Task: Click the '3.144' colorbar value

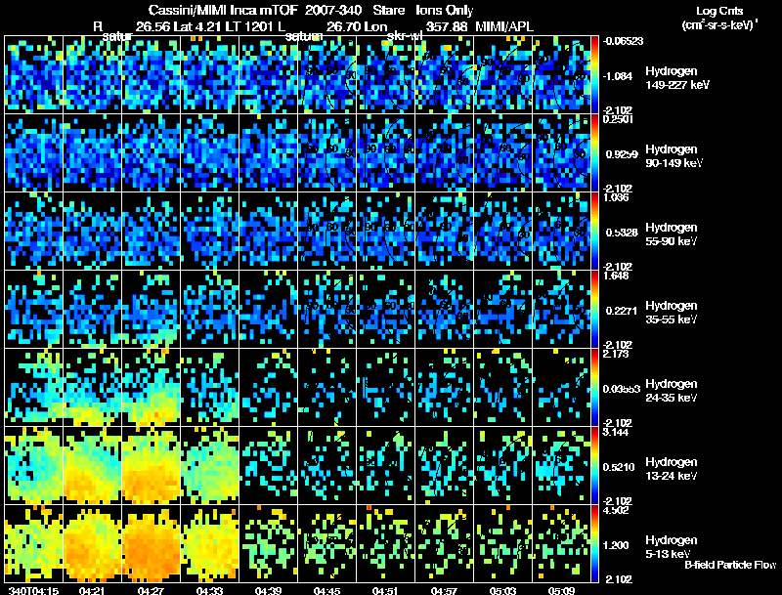Action: pyautogui.click(x=616, y=432)
